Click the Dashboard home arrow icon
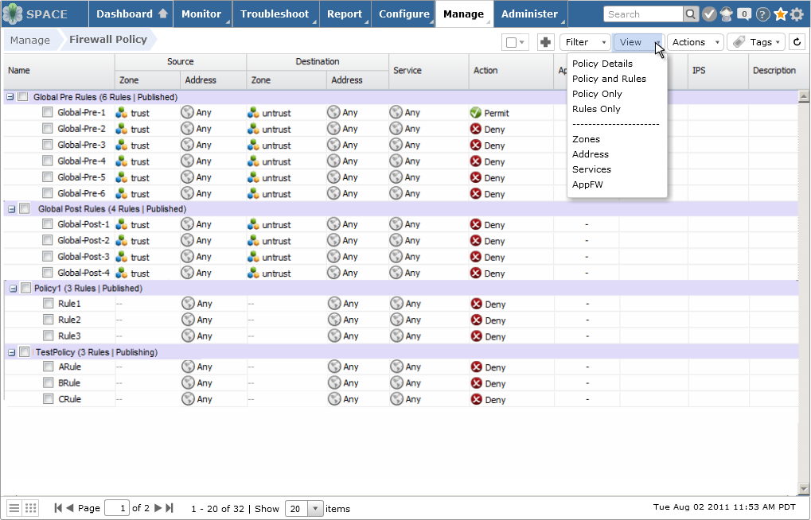Viewport: 811px width, 520px height. [x=163, y=14]
